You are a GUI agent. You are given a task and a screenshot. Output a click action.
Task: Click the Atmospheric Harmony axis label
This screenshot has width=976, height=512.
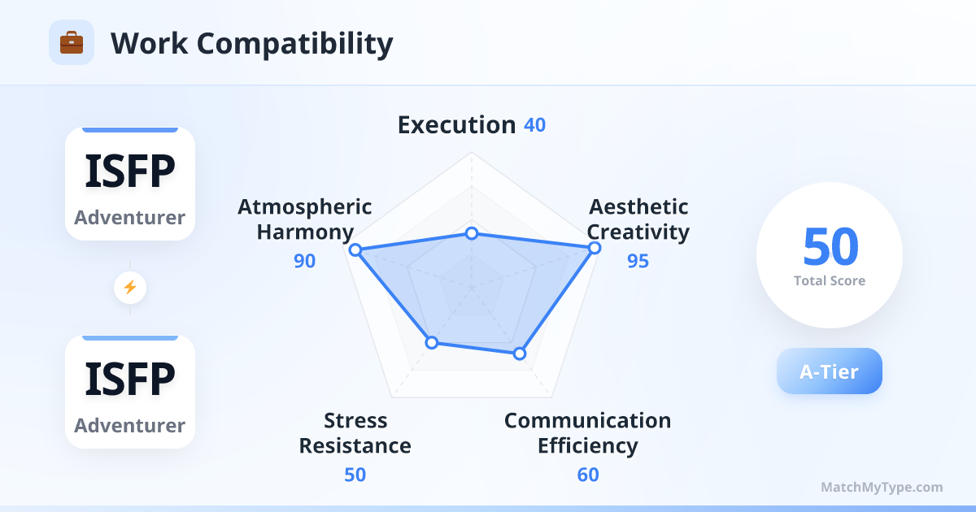pyautogui.click(x=305, y=219)
